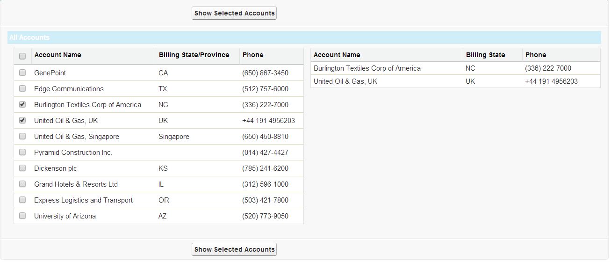
Task: Click the All Accounts section header bar
Action: [x=304, y=37]
